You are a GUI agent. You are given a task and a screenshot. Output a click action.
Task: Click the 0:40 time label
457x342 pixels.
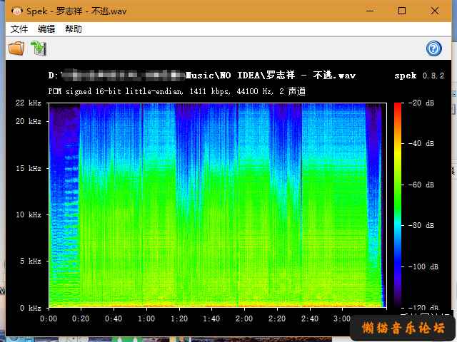click(x=114, y=318)
